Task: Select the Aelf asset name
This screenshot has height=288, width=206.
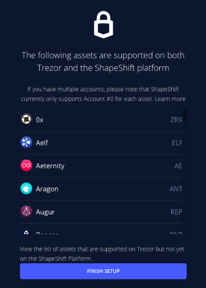Action: coord(42,143)
